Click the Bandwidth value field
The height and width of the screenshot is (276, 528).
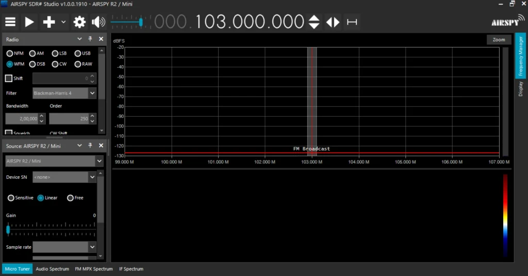pos(22,119)
